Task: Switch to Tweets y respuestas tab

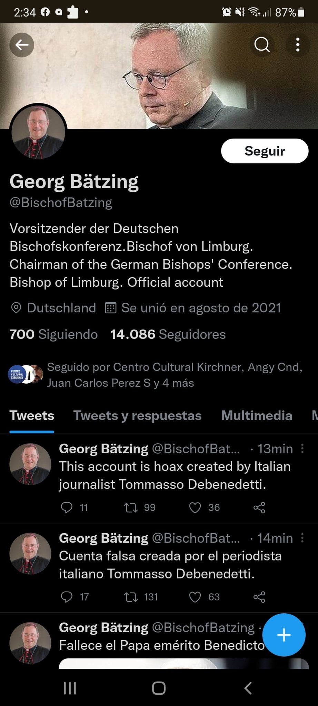Action: [x=137, y=415]
